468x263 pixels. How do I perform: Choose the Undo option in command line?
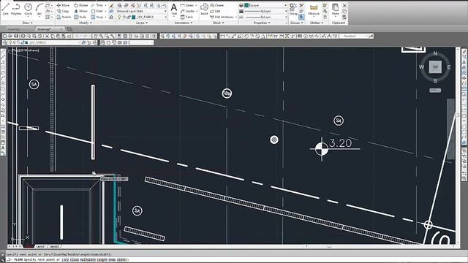coord(112,260)
